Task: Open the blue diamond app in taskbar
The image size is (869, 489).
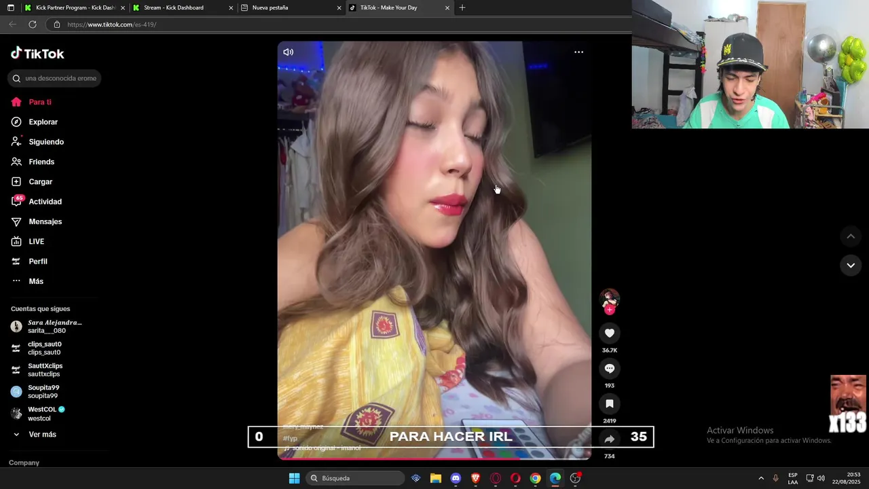Action: [x=416, y=478]
